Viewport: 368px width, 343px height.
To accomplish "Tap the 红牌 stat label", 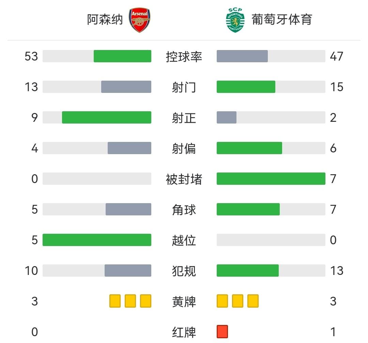I will tap(184, 332).
